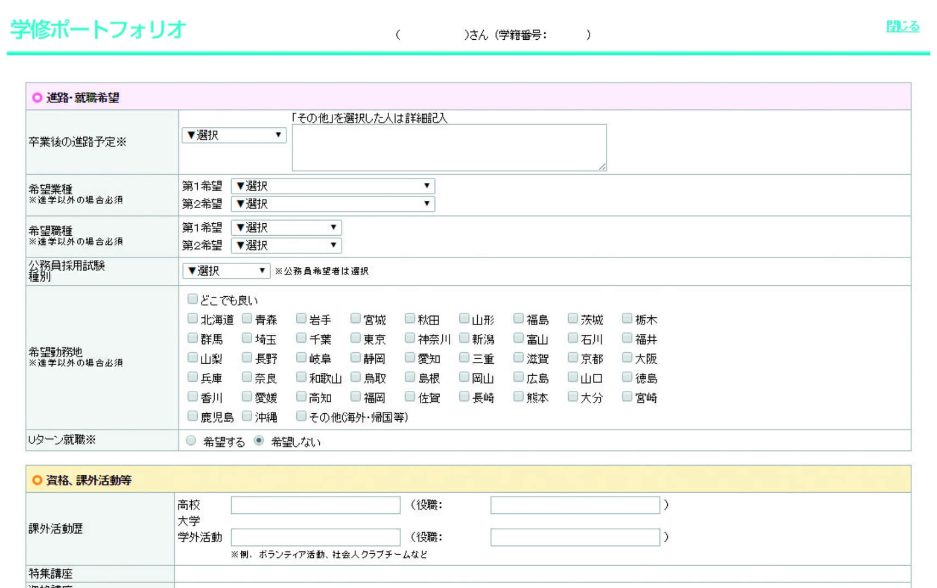The width and height of the screenshot is (937, 588).
Task: Click the 進路・就職希望 section header
Action: [468, 97]
